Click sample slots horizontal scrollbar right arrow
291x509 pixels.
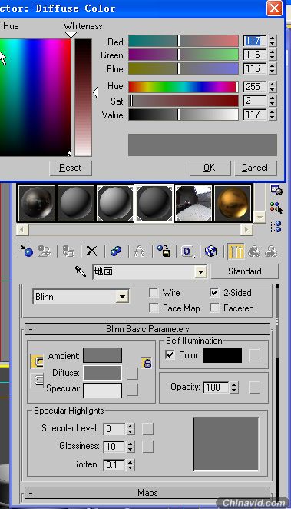click(246, 229)
